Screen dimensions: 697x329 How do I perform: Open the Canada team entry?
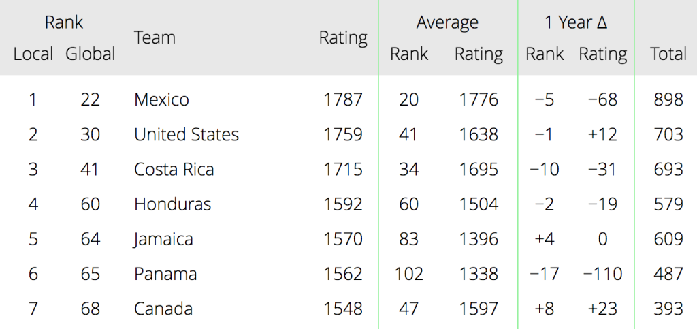[163, 309]
